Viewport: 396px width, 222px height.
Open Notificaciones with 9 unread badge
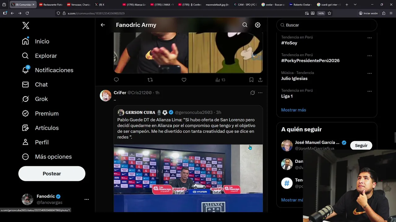coord(47,70)
